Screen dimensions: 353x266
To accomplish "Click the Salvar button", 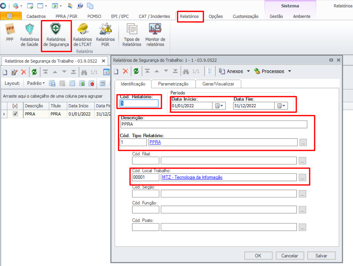I will [x=321, y=256].
